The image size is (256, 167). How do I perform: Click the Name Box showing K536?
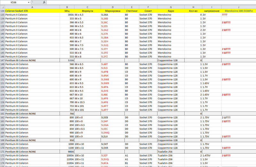tap(14, 2)
